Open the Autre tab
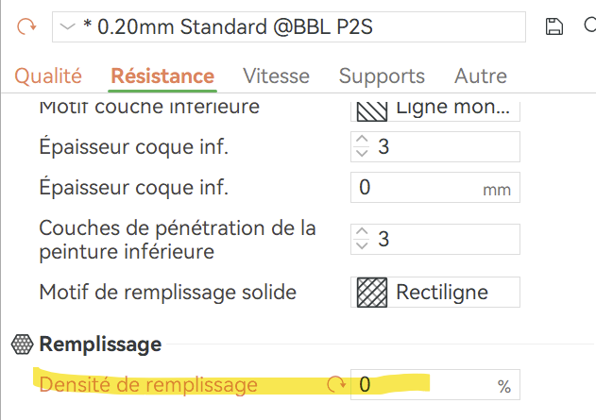 pyautogui.click(x=480, y=76)
